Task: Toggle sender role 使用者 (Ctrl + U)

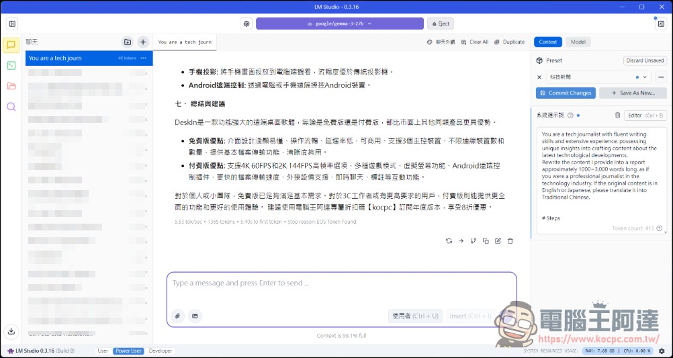Action: pos(415,316)
